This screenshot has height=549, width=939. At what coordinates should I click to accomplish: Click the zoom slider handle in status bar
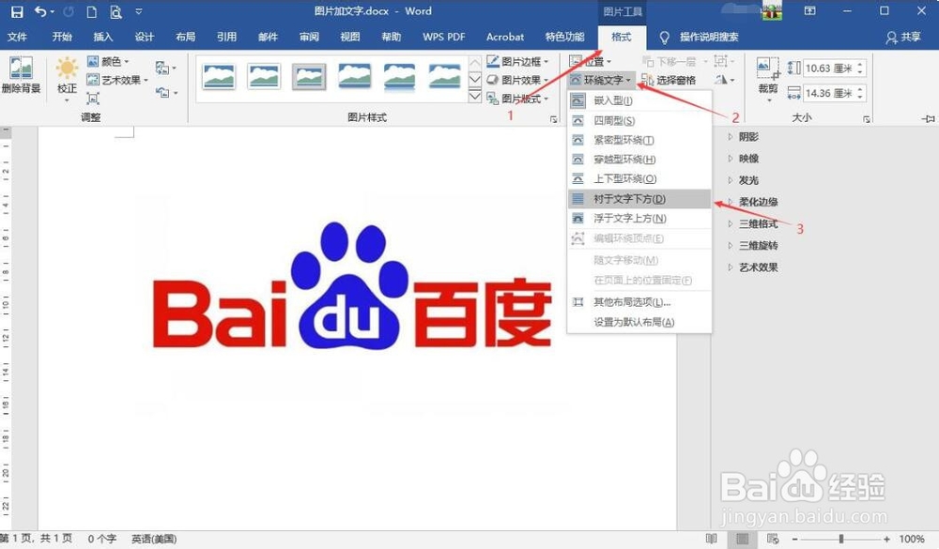click(x=840, y=539)
